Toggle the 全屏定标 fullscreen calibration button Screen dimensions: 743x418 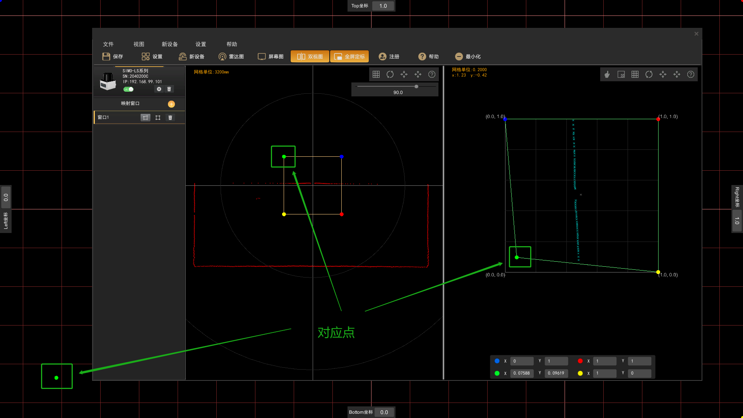pyautogui.click(x=349, y=57)
